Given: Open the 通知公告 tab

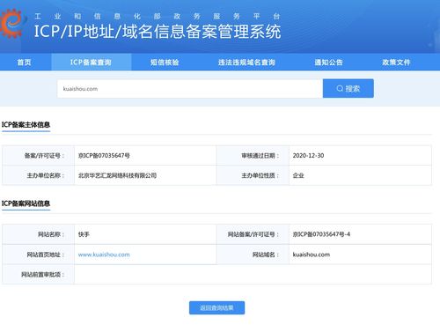Looking at the screenshot, I should [x=328, y=63].
